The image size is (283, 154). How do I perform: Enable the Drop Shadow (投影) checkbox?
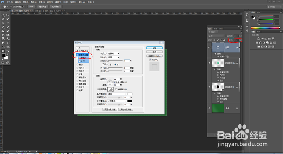(77, 90)
